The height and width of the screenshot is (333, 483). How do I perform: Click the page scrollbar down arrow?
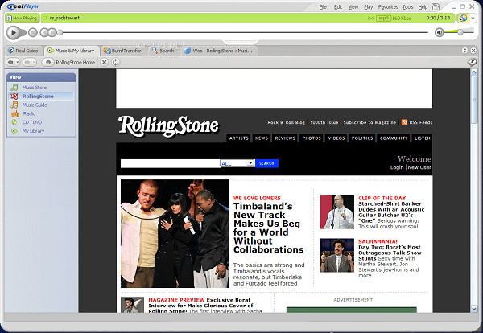[x=474, y=308]
